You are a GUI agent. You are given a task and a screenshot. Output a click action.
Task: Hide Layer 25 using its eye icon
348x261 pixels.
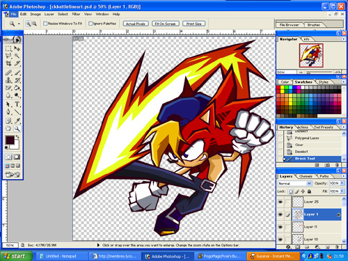click(280, 202)
